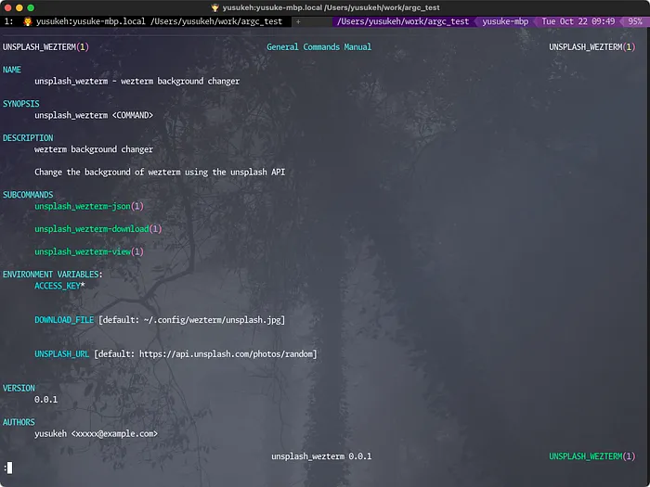The width and height of the screenshot is (650, 487).
Task: Click status bar path /Users/yusukeh/work/argc_test
Action: (403, 21)
